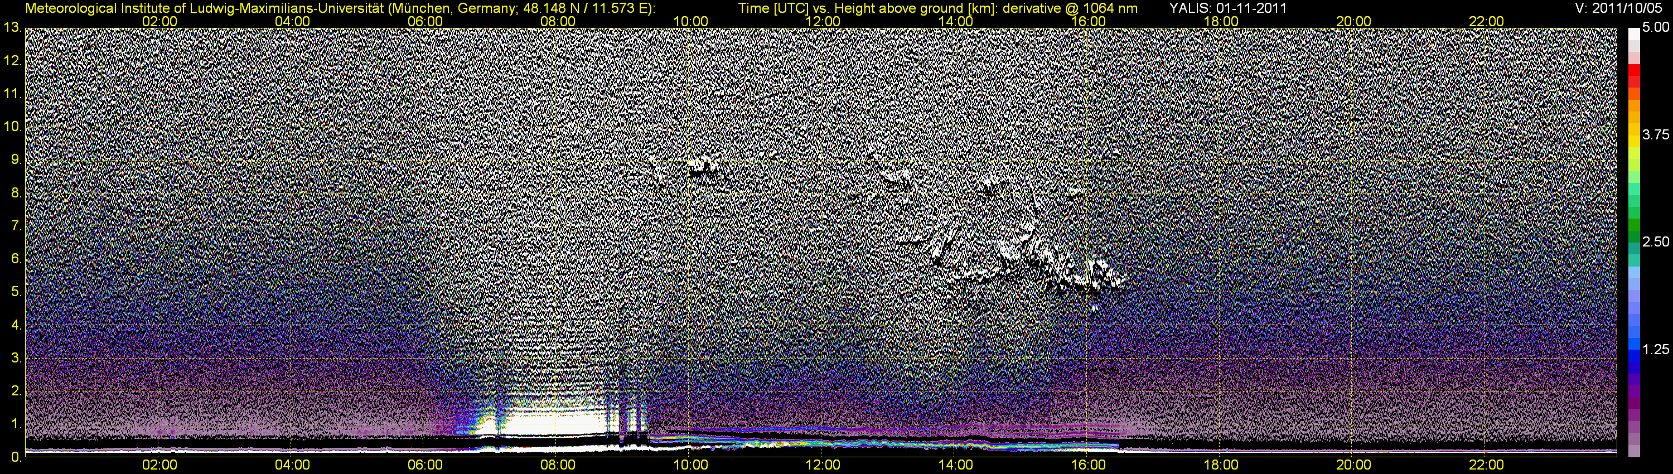Click the 12:00 label on the bottom time axis
Image resolution: width=1673 pixels, height=474 pixels.
click(823, 465)
